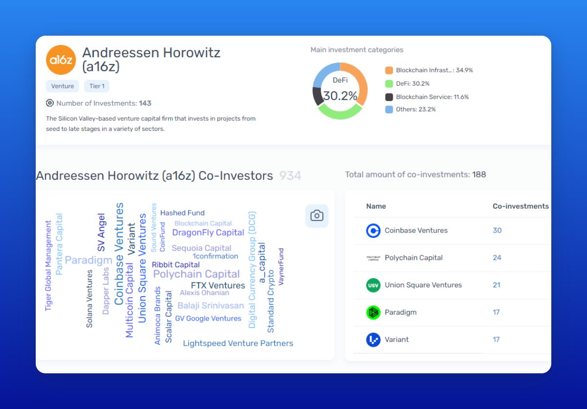The width and height of the screenshot is (587, 409).
Task: Click 1confirmation in the word cloud
Action: 215,256
